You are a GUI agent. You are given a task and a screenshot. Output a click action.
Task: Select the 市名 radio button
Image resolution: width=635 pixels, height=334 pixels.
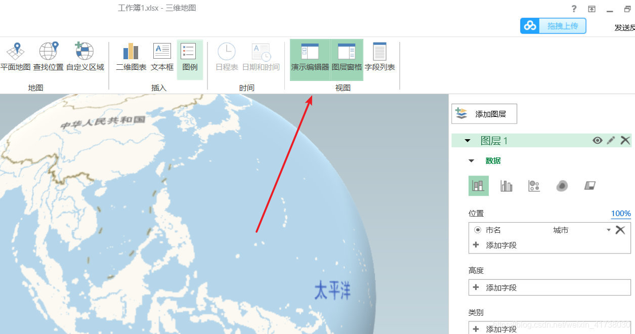tap(478, 230)
